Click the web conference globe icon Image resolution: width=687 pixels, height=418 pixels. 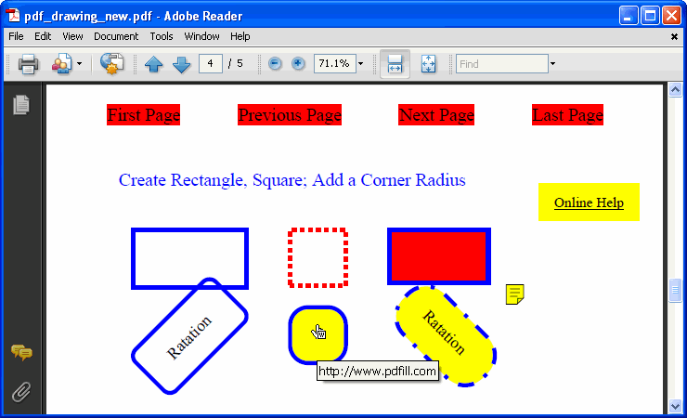point(111,64)
